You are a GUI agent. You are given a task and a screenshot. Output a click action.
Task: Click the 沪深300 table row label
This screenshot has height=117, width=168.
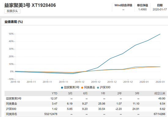click(x=11, y=109)
